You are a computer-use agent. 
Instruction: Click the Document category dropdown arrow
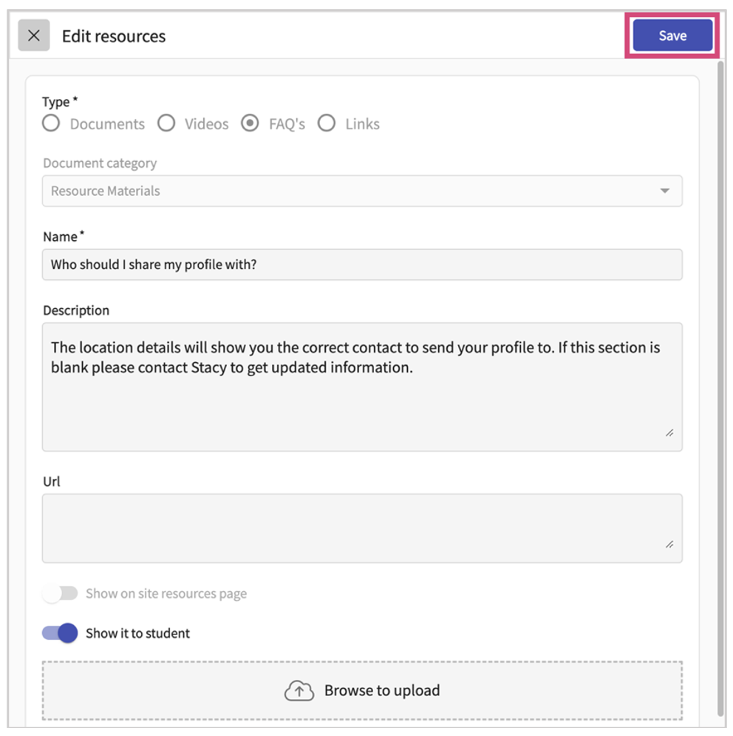click(x=664, y=191)
